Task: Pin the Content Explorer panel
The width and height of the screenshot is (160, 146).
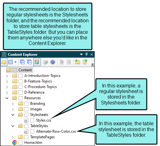Action: (x=87, y=54)
